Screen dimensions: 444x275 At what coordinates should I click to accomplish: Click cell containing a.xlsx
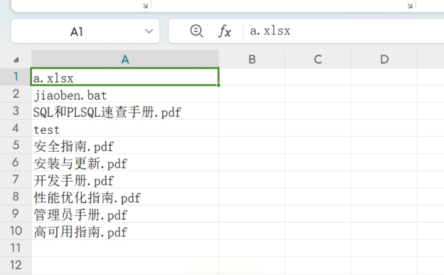click(x=125, y=77)
